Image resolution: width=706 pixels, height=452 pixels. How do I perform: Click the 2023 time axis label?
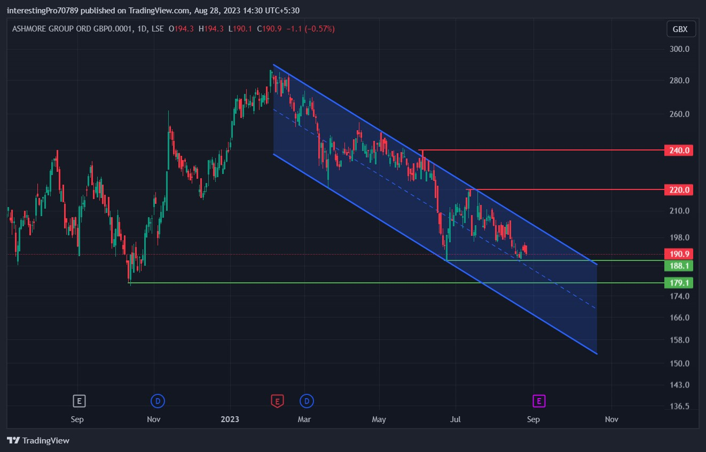pos(231,419)
